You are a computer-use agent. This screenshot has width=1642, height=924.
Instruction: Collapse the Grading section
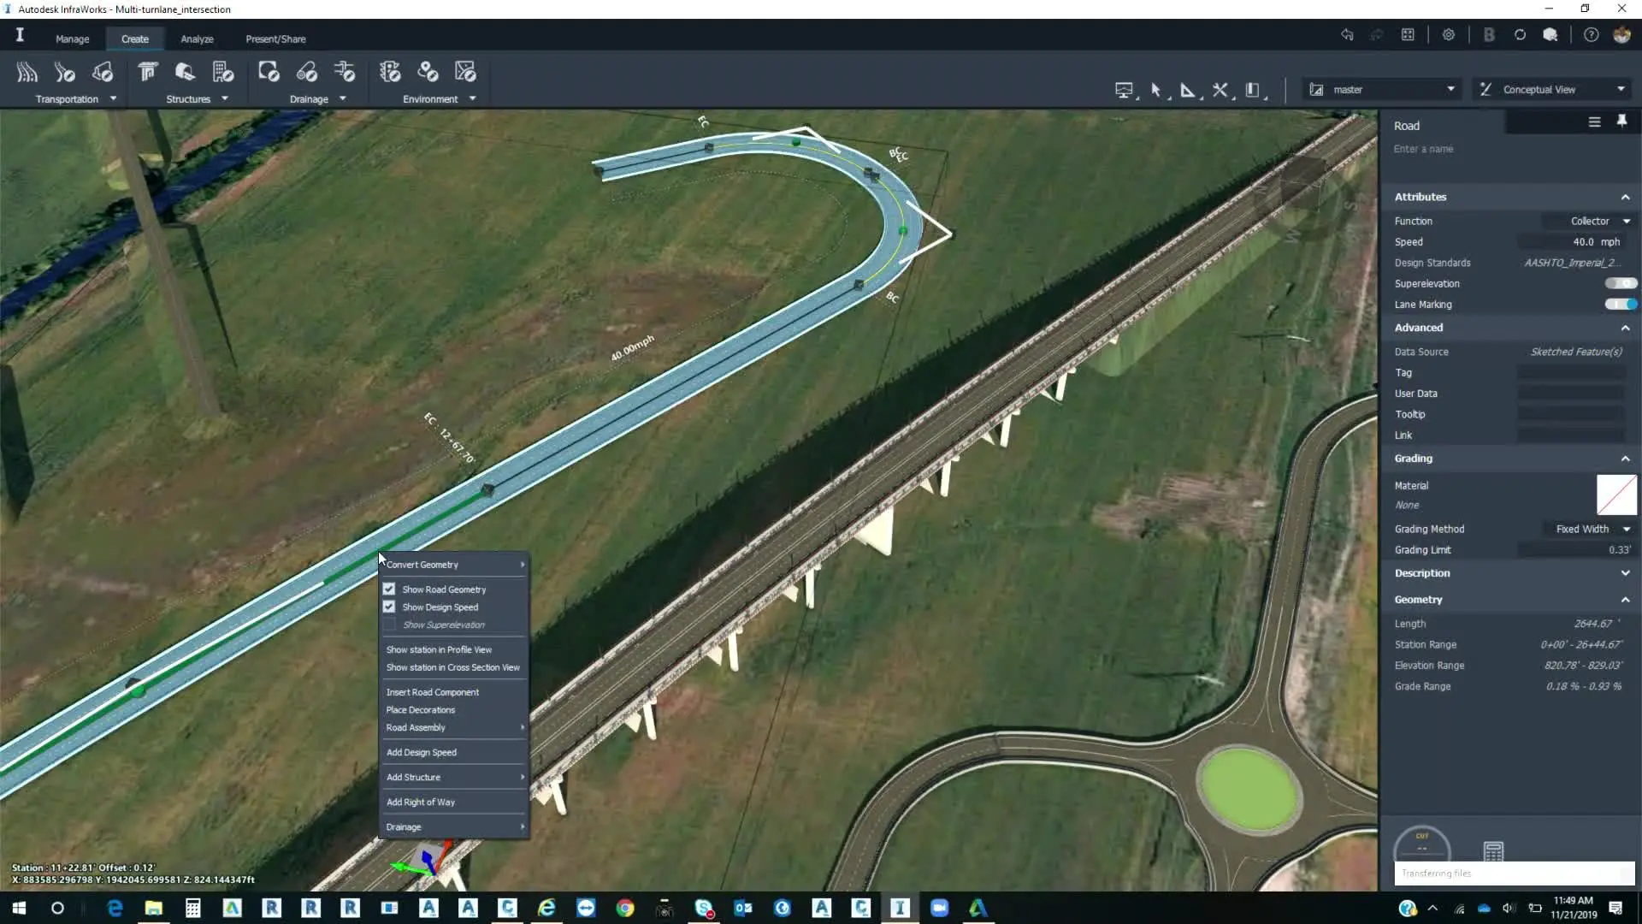click(x=1625, y=459)
